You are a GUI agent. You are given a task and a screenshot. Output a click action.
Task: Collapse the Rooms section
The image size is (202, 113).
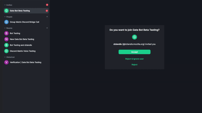pos(5,28)
